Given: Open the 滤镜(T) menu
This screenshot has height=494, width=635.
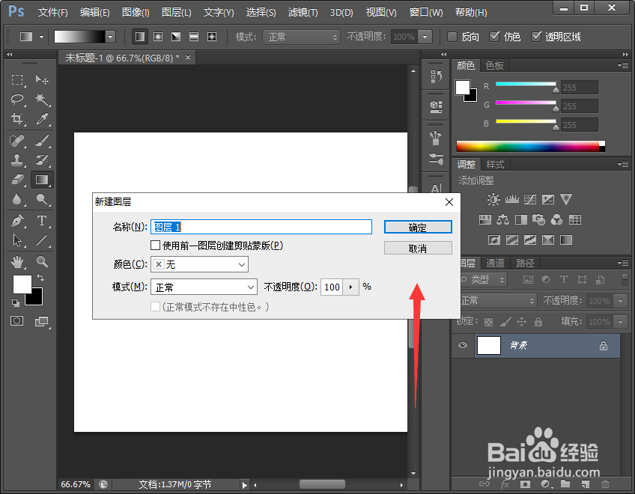Looking at the screenshot, I should coord(303,12).
